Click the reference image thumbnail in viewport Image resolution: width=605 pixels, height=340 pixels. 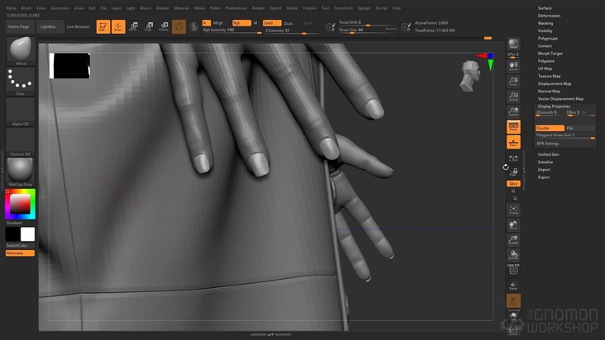click(x=69, y=66)
